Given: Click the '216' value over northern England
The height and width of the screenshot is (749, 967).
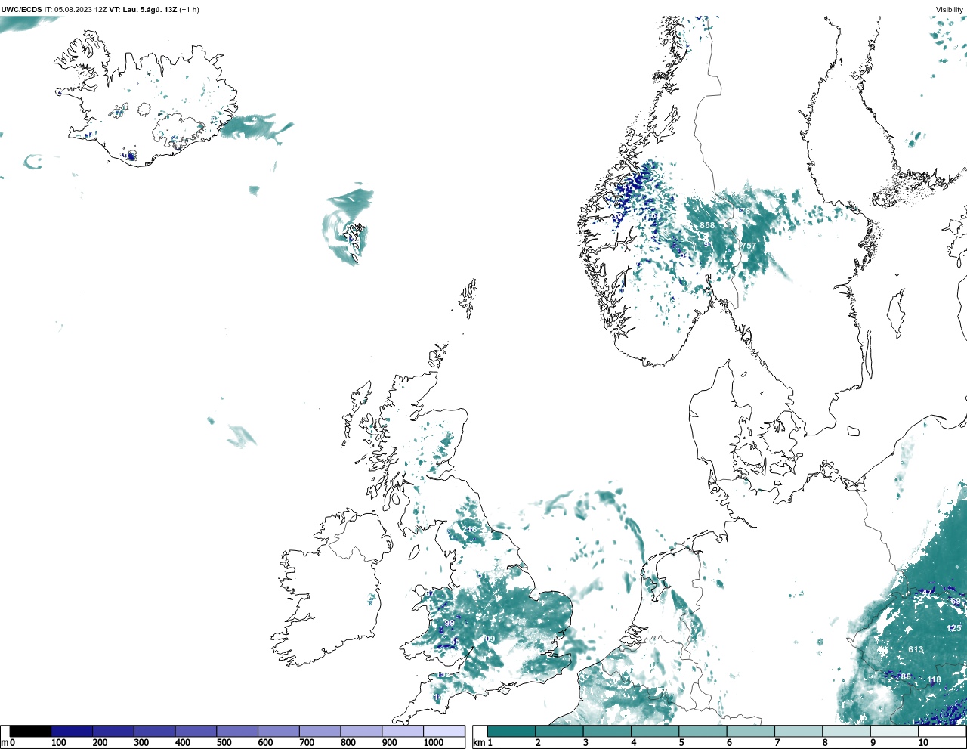Looking at the screenshot, I should tap(470, 529).
